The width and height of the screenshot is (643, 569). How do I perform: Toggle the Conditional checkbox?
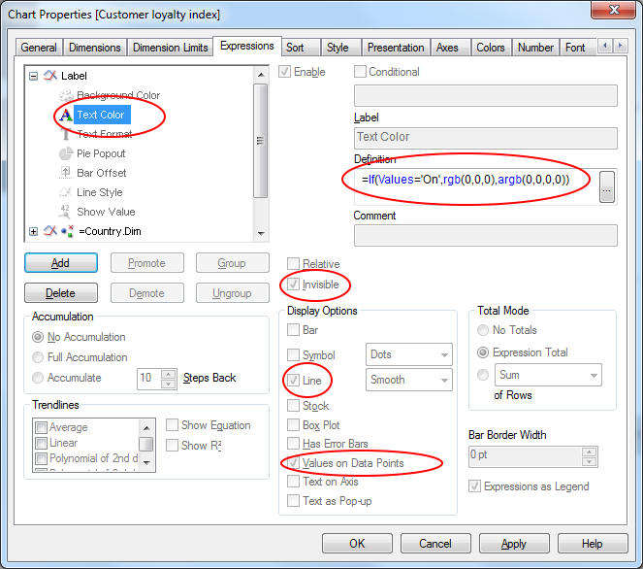click(360, 72)
